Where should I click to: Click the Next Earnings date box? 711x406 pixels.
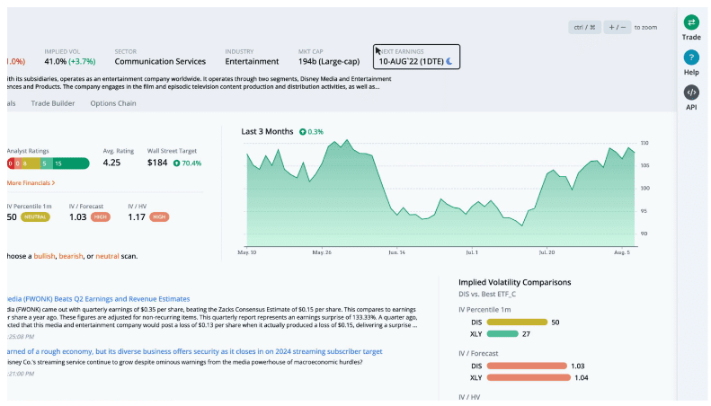pyautogui.click(x=416, y=57)
